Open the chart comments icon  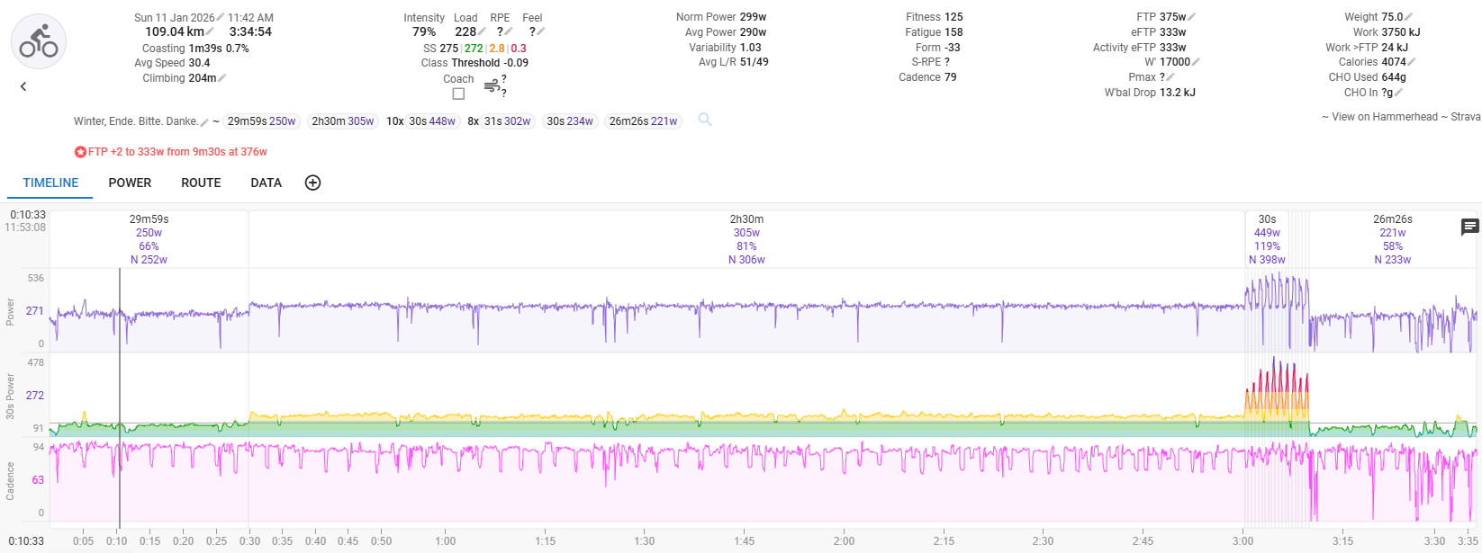tap(1469, 227)
